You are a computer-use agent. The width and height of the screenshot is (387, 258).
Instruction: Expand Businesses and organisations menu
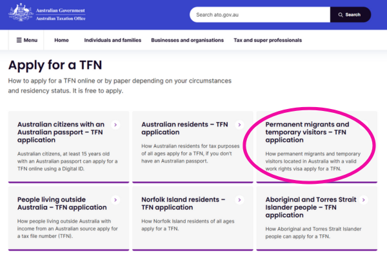[x=187, y=40]
